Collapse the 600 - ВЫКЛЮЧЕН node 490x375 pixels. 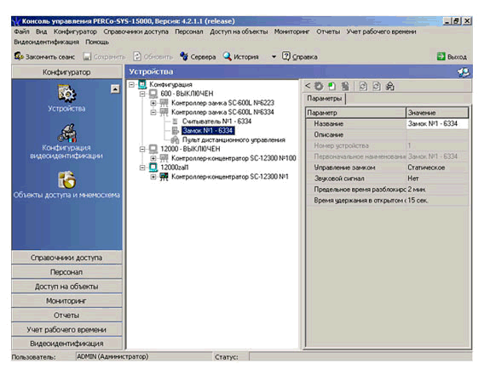pos(142,94)
